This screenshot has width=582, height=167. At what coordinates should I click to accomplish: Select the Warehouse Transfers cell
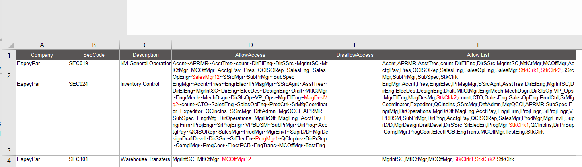(x=146, y=159)
